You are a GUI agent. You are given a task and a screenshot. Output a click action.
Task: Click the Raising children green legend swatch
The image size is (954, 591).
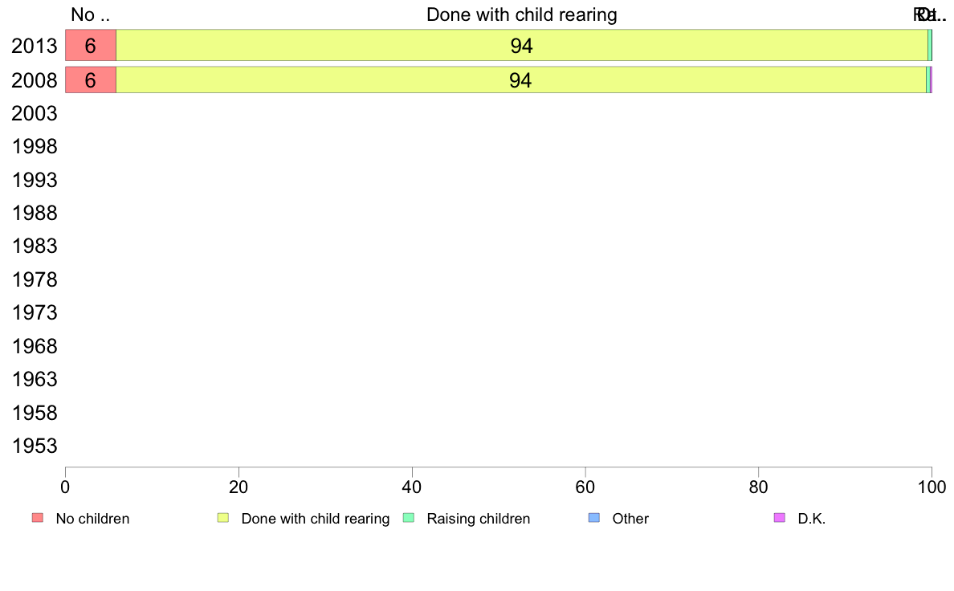pos(409,518)
